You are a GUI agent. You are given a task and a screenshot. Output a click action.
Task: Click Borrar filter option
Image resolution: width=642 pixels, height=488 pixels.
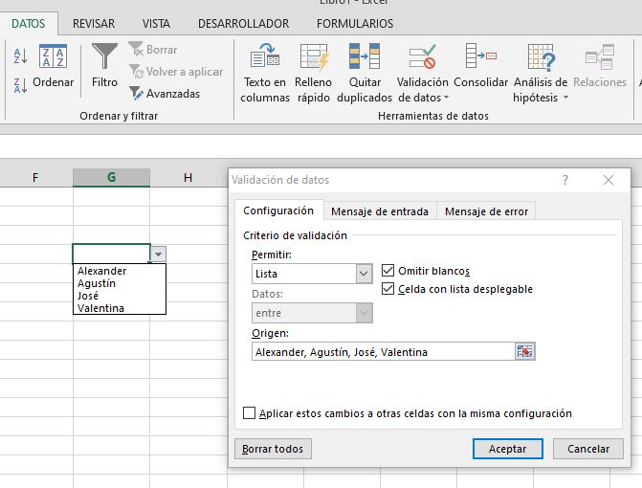click(x=153, y=50)
